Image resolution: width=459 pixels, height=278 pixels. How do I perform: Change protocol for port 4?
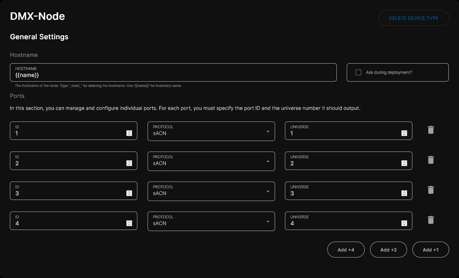211,221
